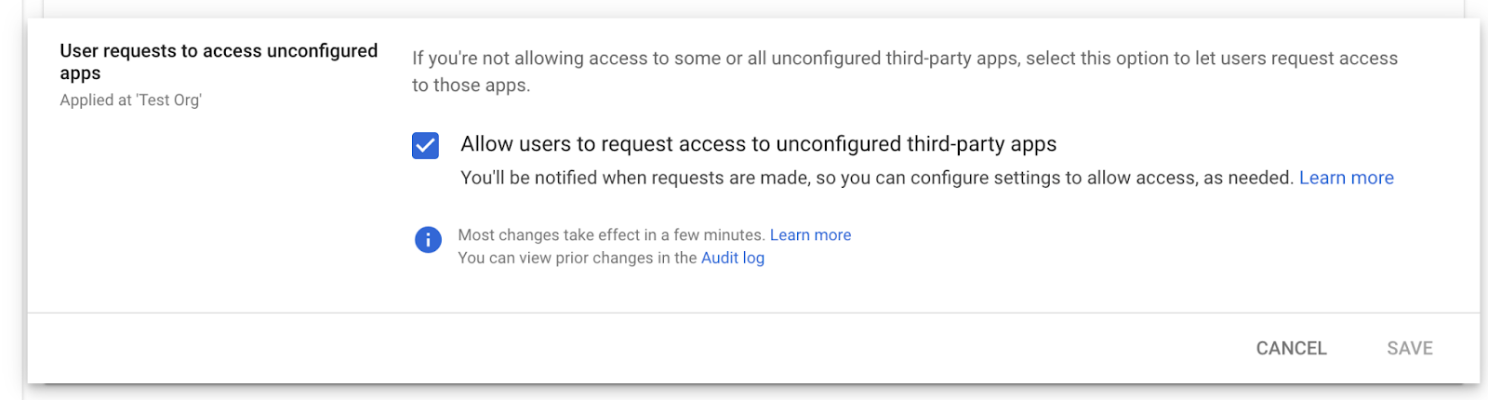This screenshot has height=400, width=1488.
Task: Open the Audit log link
Action: click(733, 258)
